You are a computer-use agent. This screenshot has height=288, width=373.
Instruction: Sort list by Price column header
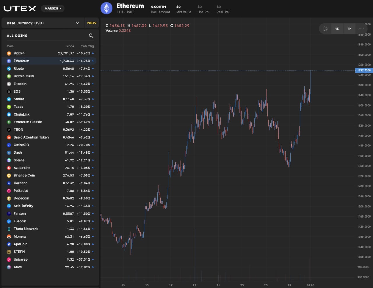pyautogui.click(x=70, y=46)
